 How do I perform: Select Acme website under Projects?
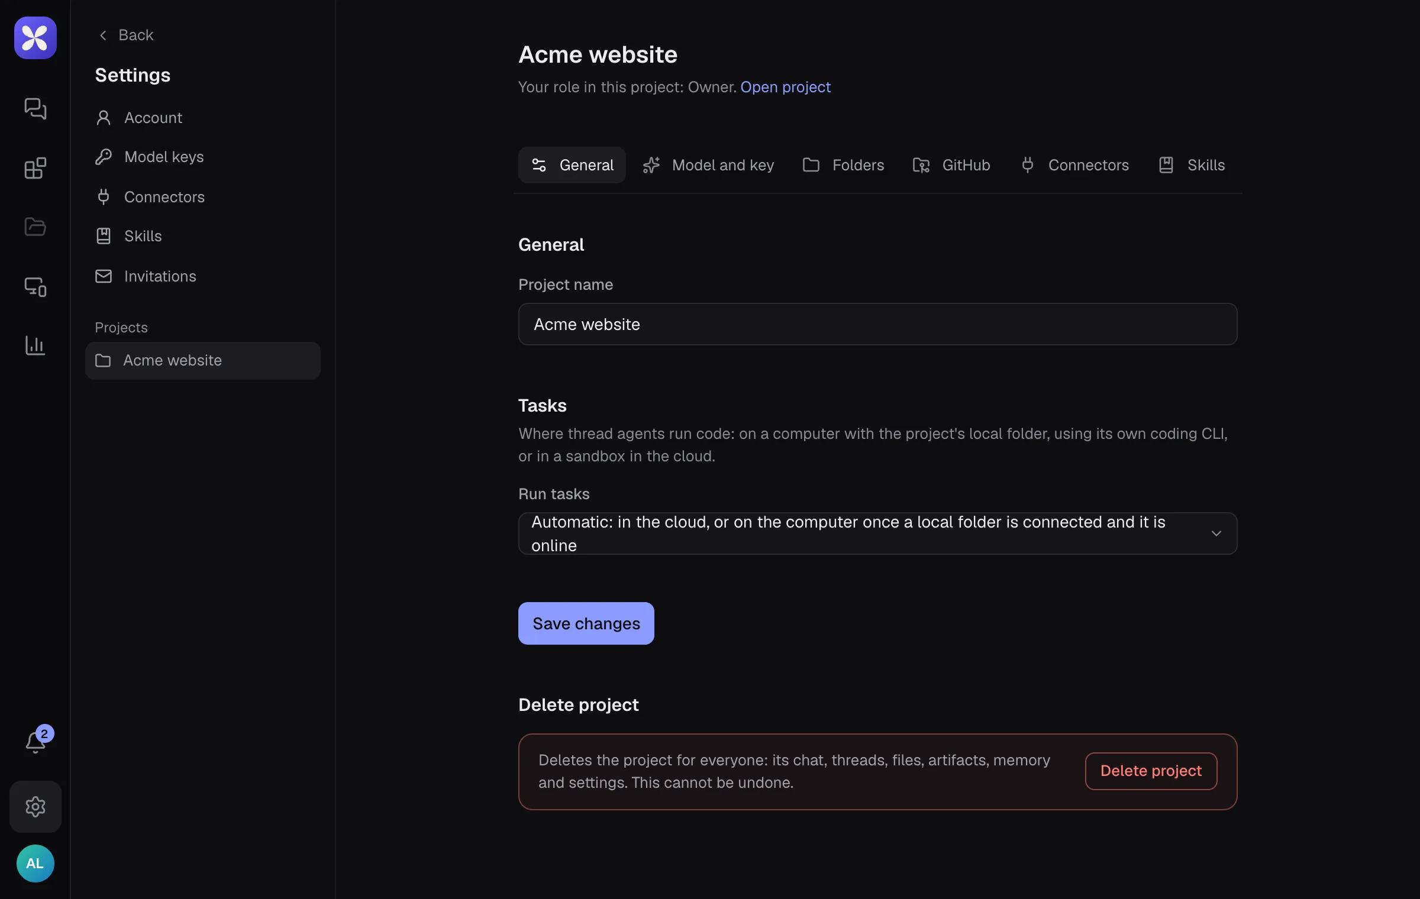coord(203,361)
